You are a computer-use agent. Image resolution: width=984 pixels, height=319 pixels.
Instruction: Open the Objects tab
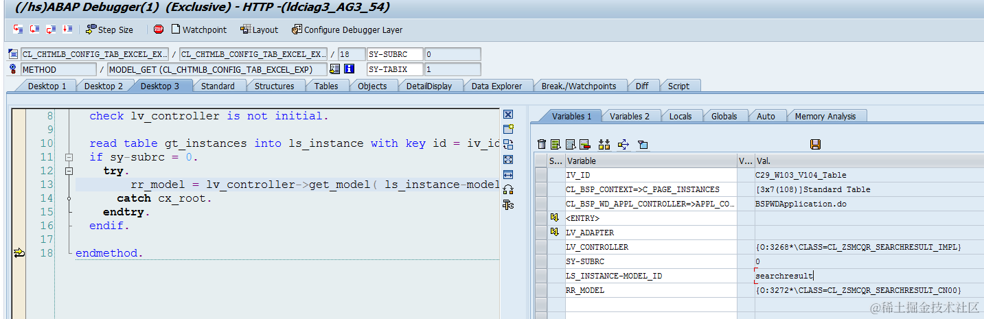point(372,86)
